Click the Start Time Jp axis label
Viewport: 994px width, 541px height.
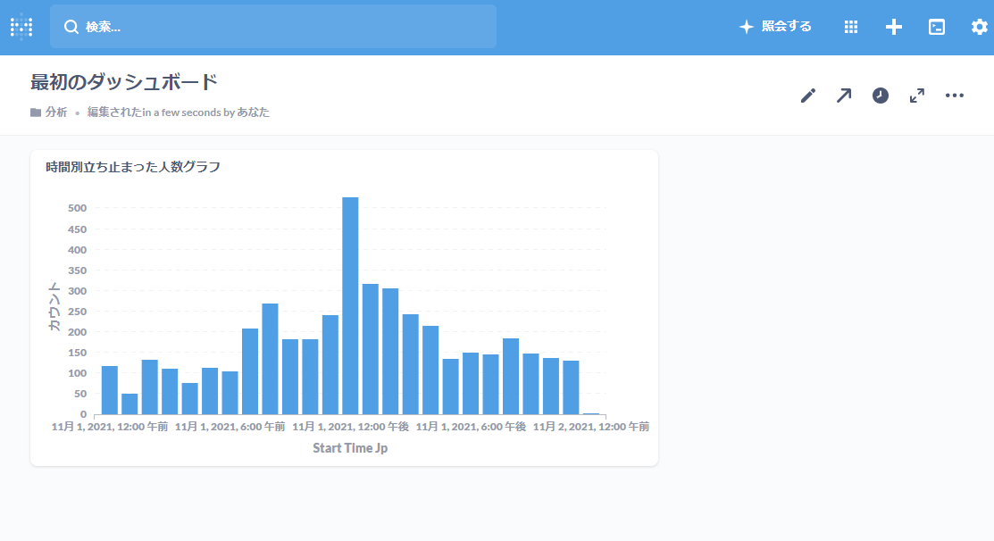[x=350, y=448]
